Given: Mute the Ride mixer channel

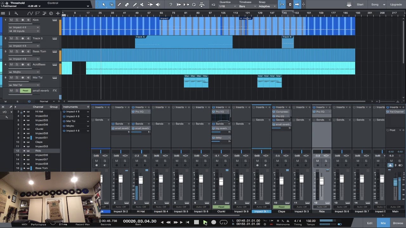Looking at the screenshot, I should [x=318, y=161].
